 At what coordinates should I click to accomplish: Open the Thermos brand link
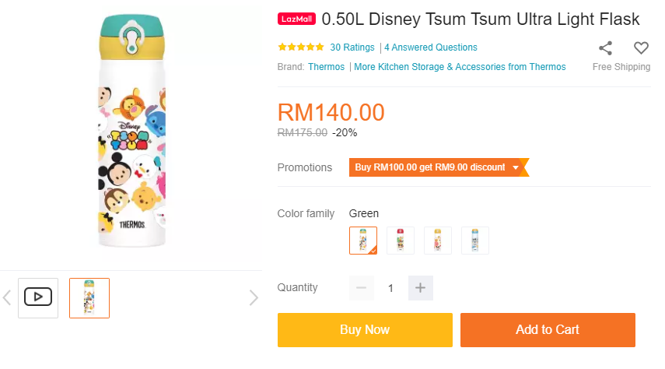point(326,67)
